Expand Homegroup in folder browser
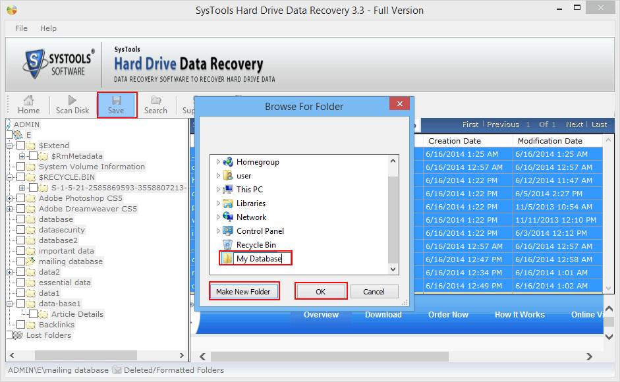Image resolution: width=620 pixels, height=382 pixels. tap(218, 162)
